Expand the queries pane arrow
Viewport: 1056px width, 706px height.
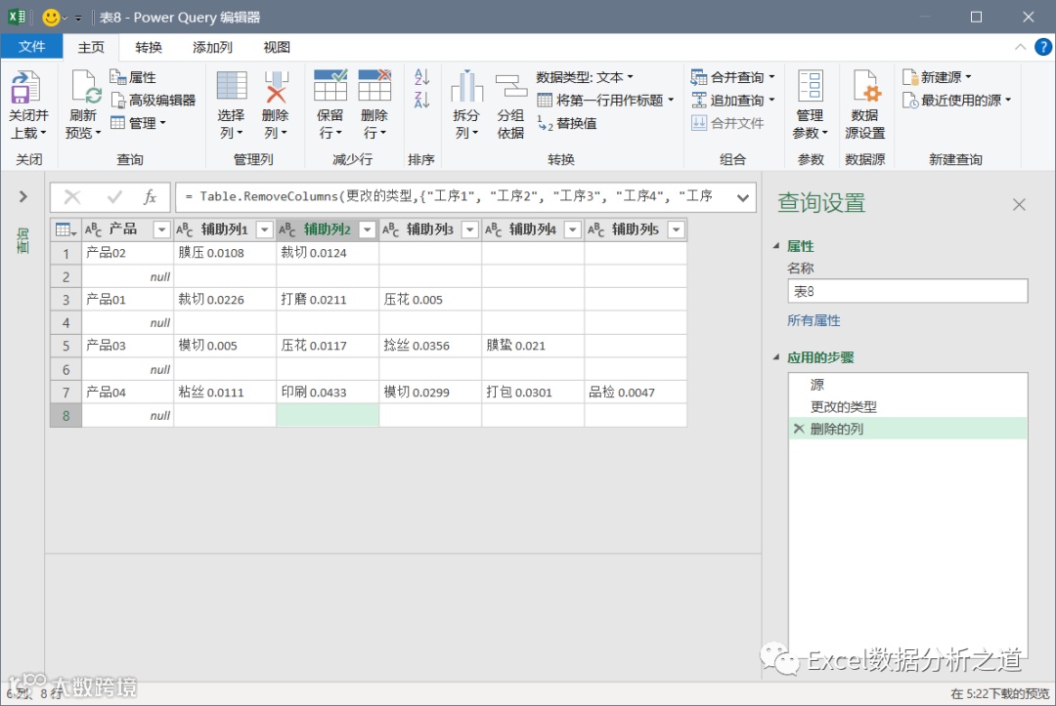22,196
